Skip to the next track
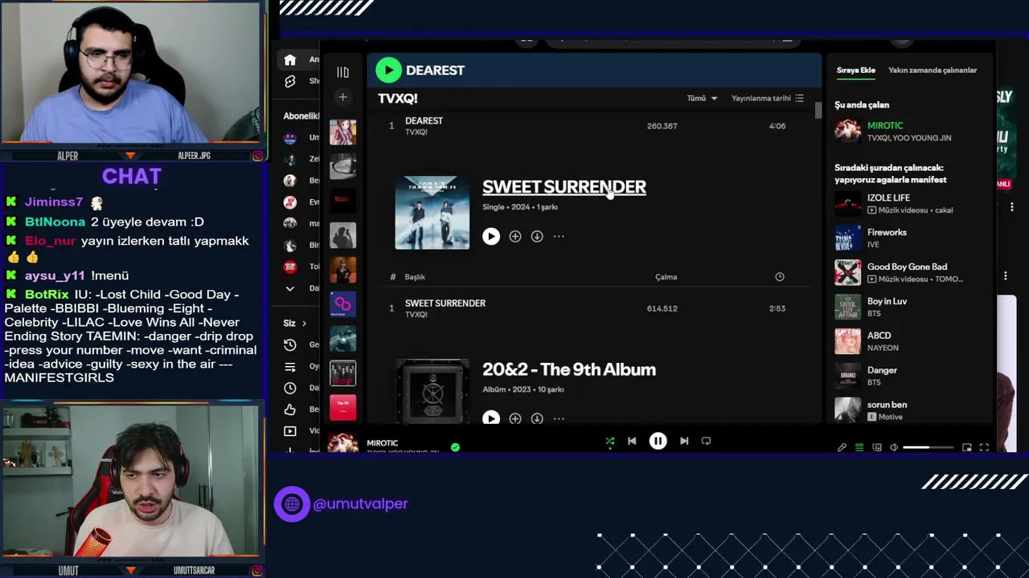 684,441
